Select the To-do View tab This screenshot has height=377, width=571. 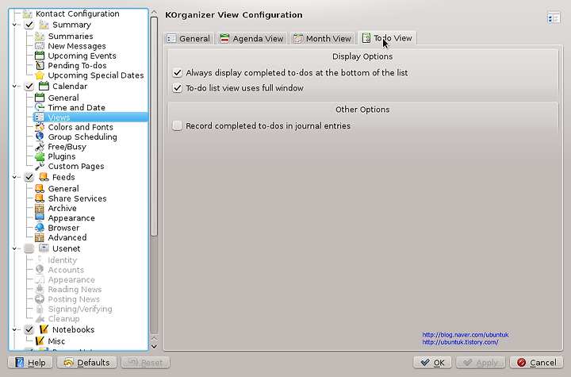[x=387, y=38]
